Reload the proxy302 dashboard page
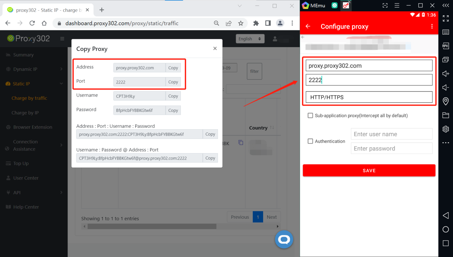This screenshot has height=257, width=453. click(32, 23)
